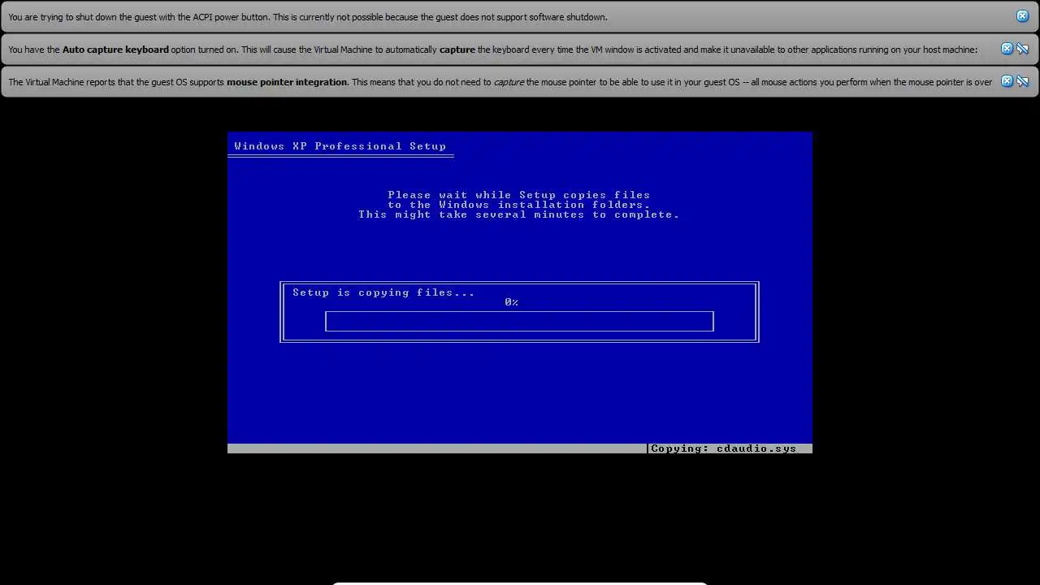Click 'to the Windows installation folders.' line
1040x585 pixels.
tap(519, 205)
